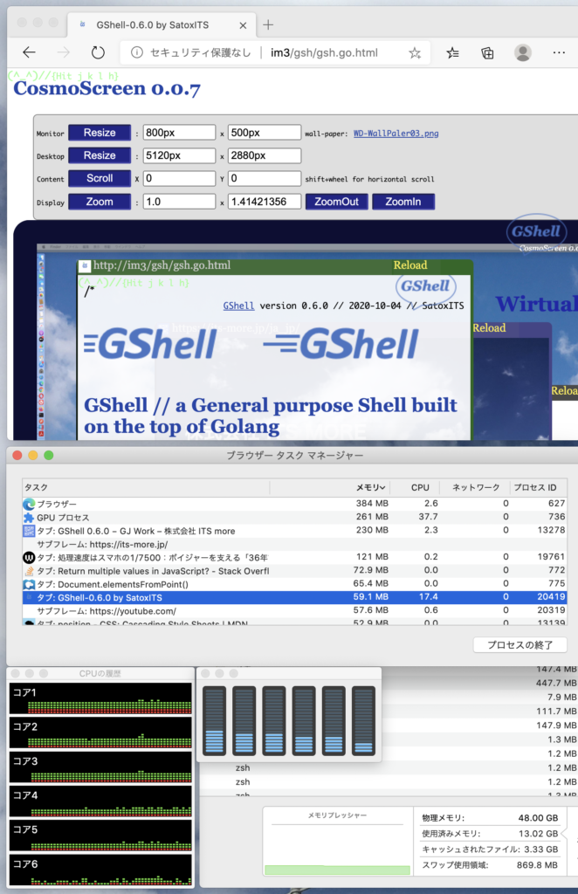Open a new tab with plus icon
578x894 pixels.
click(268, 24)
